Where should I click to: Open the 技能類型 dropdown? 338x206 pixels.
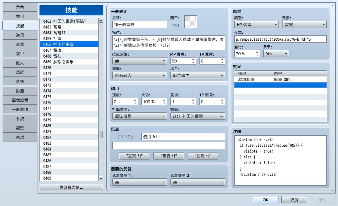pos(139,61)
